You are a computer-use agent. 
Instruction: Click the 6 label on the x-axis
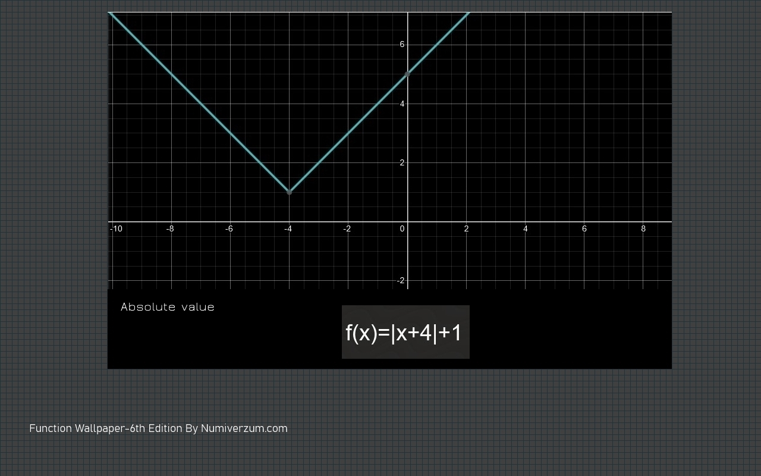click(x=584, y=229)
